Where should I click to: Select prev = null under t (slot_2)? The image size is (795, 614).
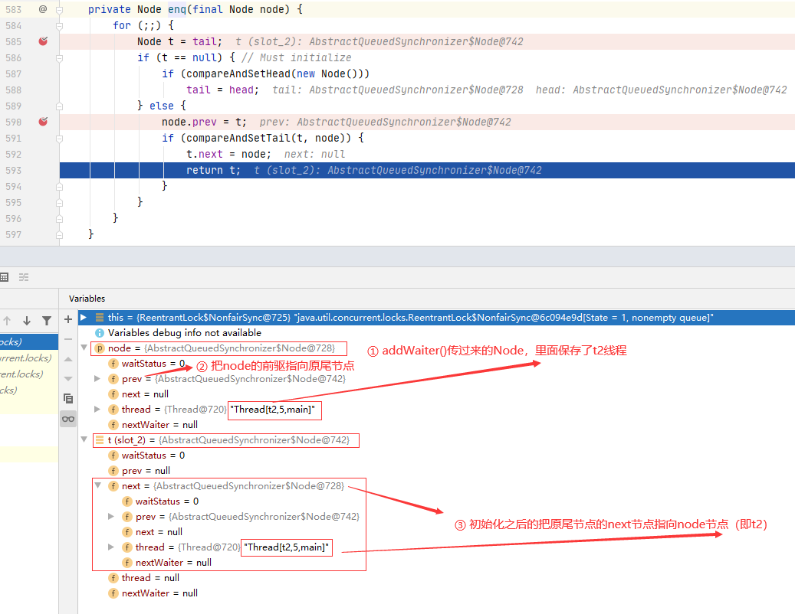pyautogui.click(x=436, y=470)
